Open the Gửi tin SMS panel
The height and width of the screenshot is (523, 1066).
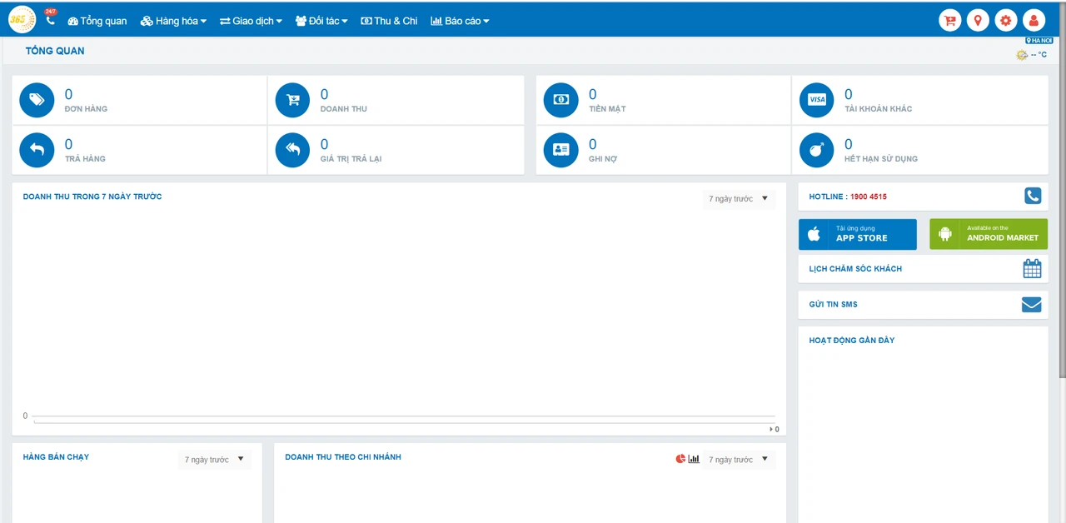tap(924, 305)
